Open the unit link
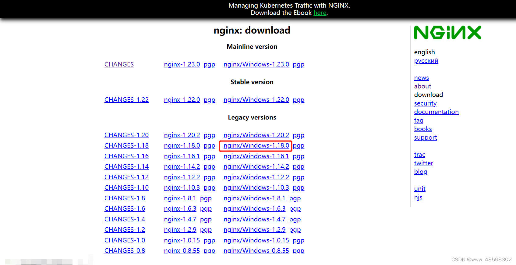 420,189
